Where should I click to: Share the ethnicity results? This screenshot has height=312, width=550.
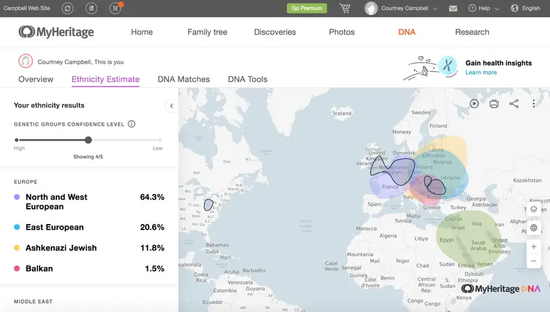[514, 103]
